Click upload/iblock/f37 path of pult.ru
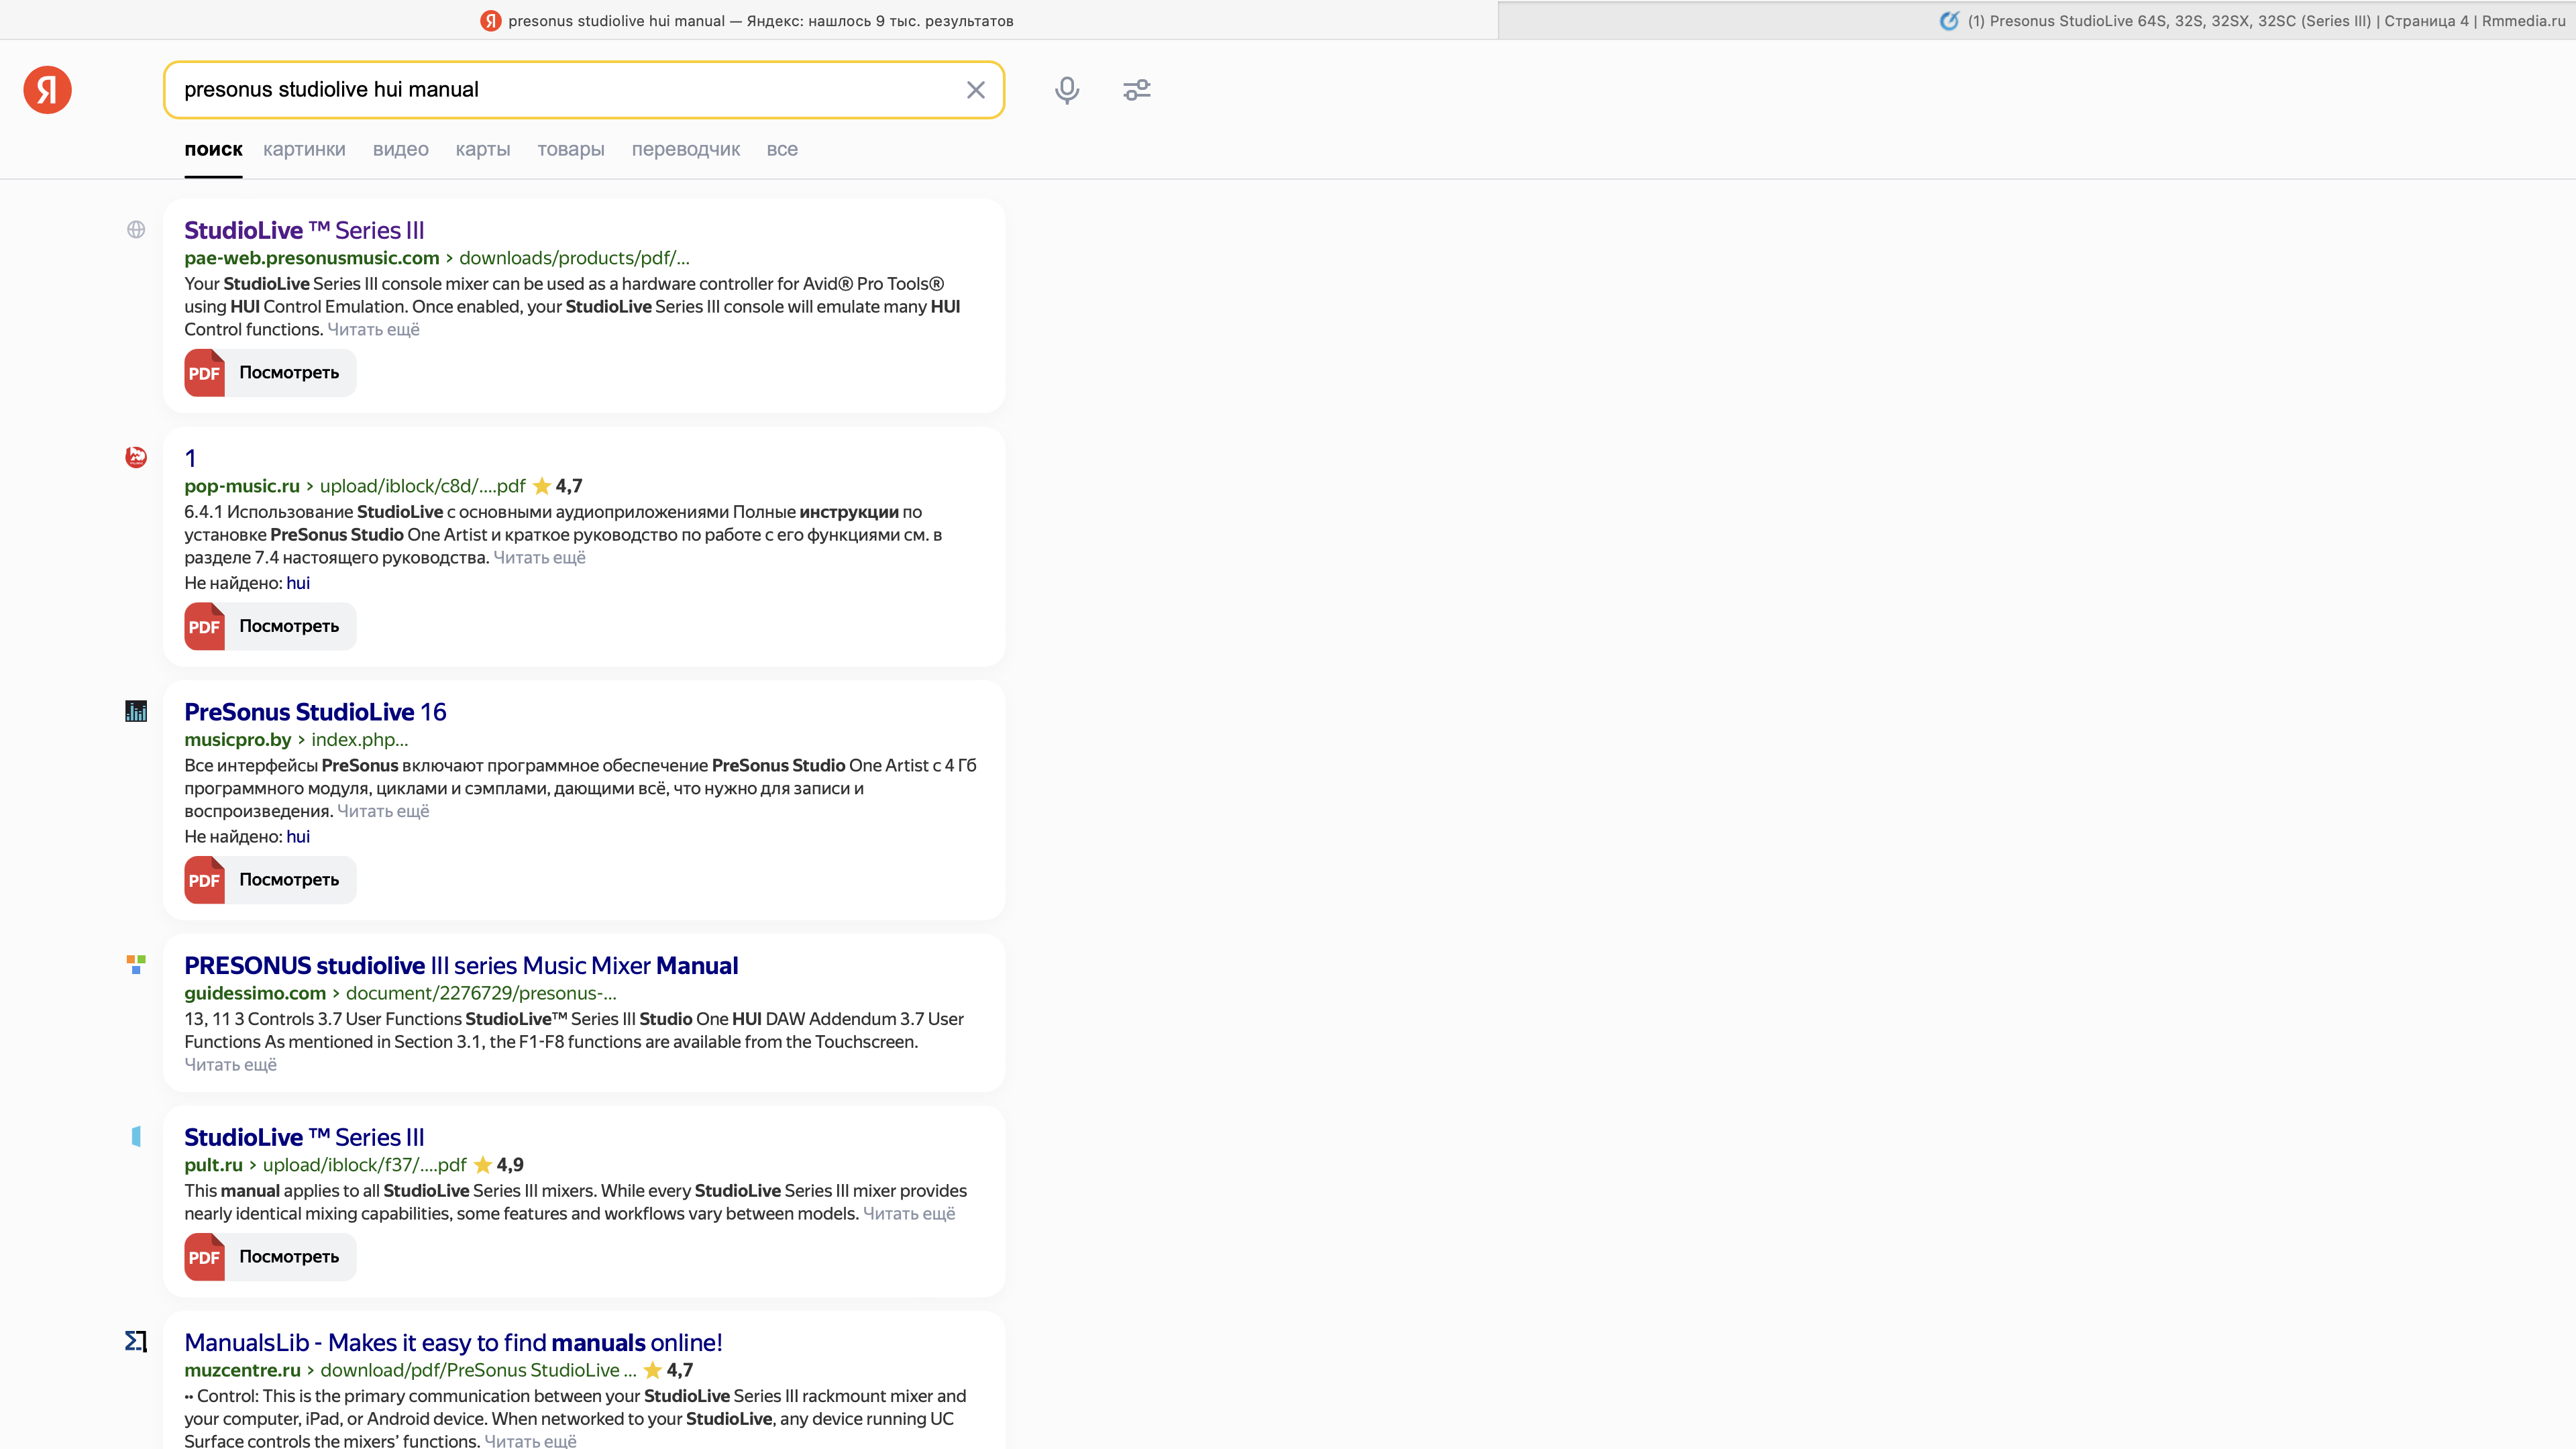Viewport: 2576px width, 1449px height. pos(364,1165)
